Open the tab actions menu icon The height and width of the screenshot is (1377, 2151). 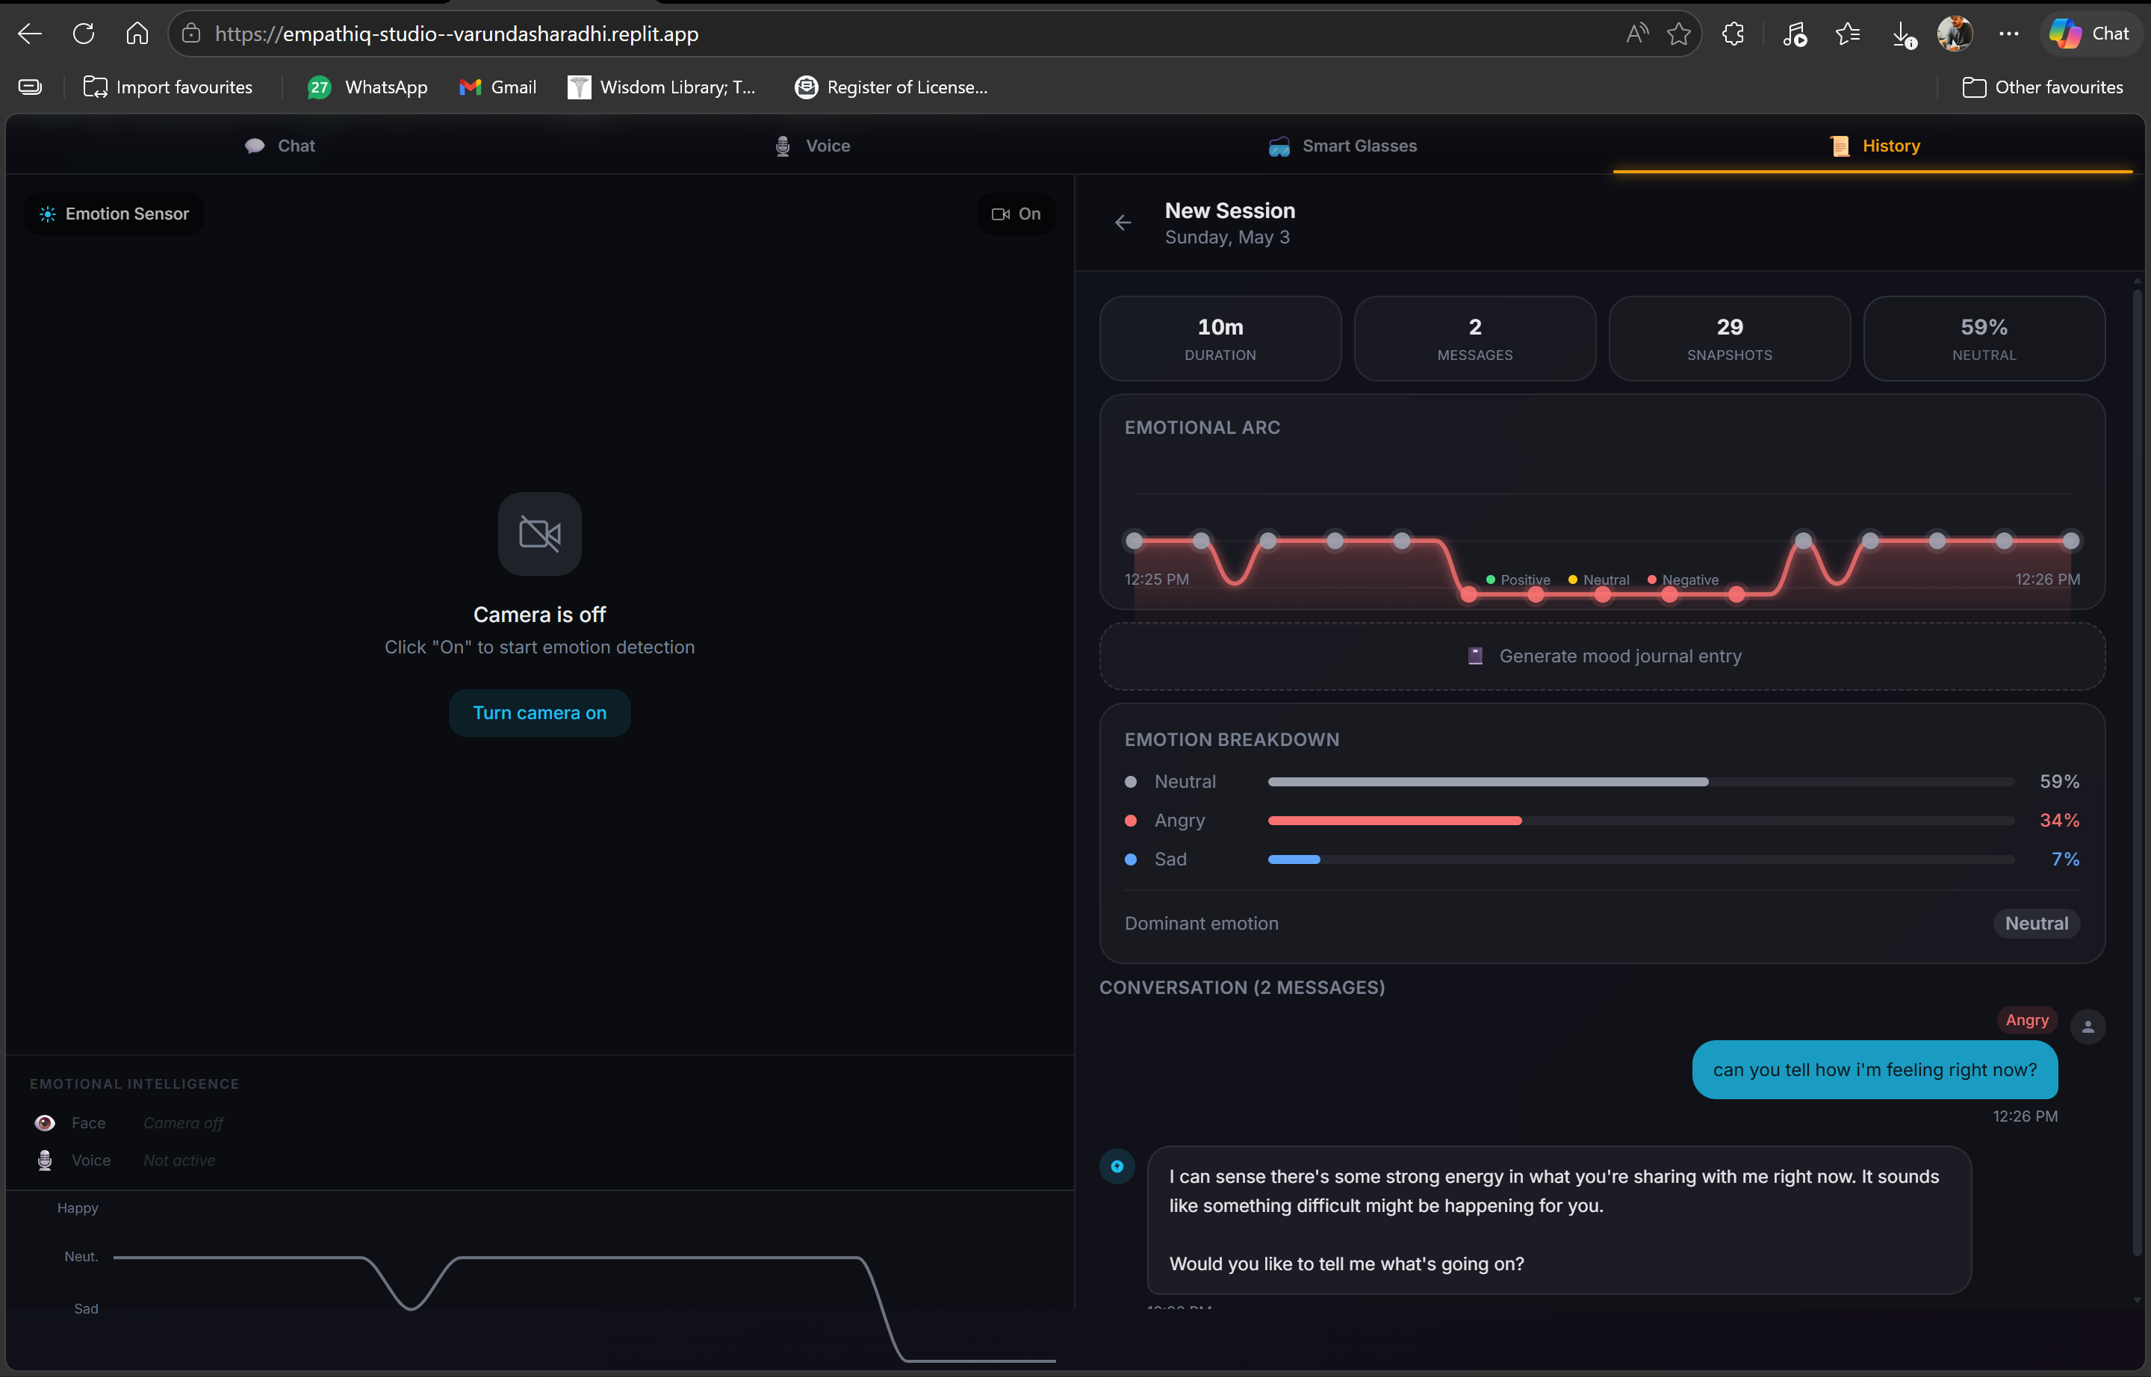31,87
